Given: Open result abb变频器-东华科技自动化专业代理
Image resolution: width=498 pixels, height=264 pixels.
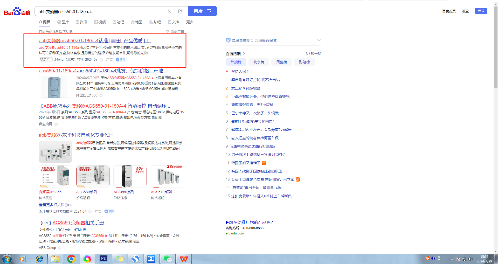Looking at the screenshot, I should click(x=76, y=135).
